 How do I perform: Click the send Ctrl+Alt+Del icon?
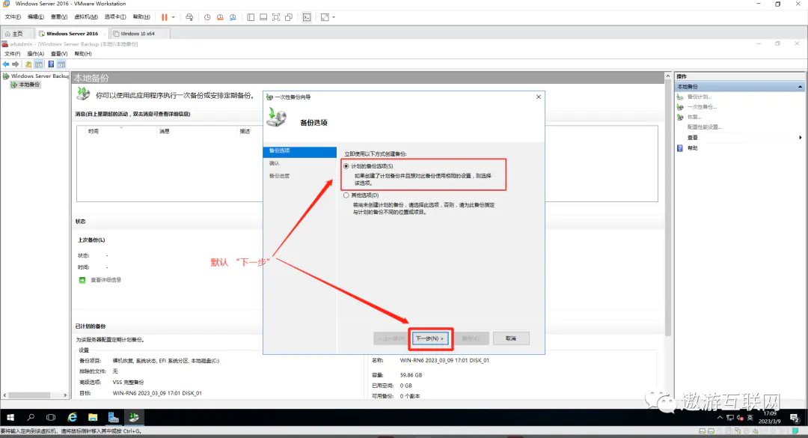pyautogui.click(x=189, y=17)
